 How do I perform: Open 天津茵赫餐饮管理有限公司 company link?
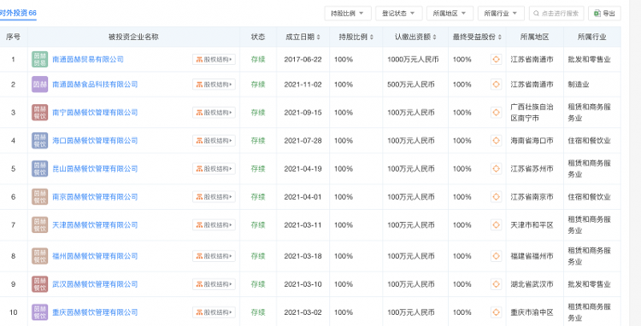(95, 225)
